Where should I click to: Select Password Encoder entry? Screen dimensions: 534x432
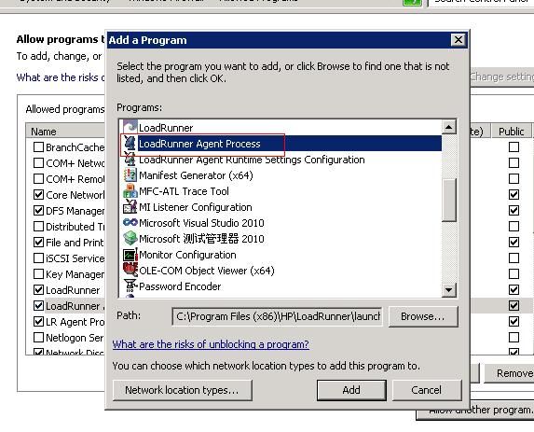coord(180,286)
